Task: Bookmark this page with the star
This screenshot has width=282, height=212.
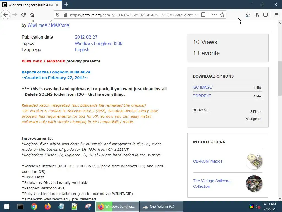Action: 222,15
